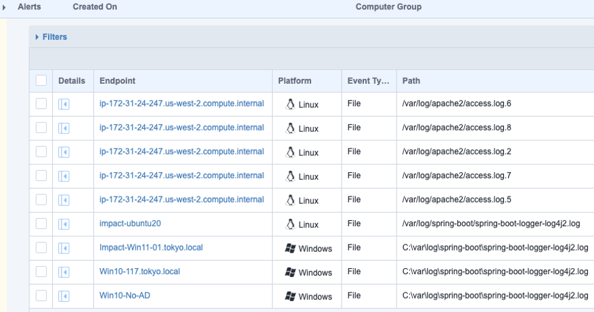Open details panel for Win10-117 row
This screenshot has height=312, width=594.
(64, 272)
